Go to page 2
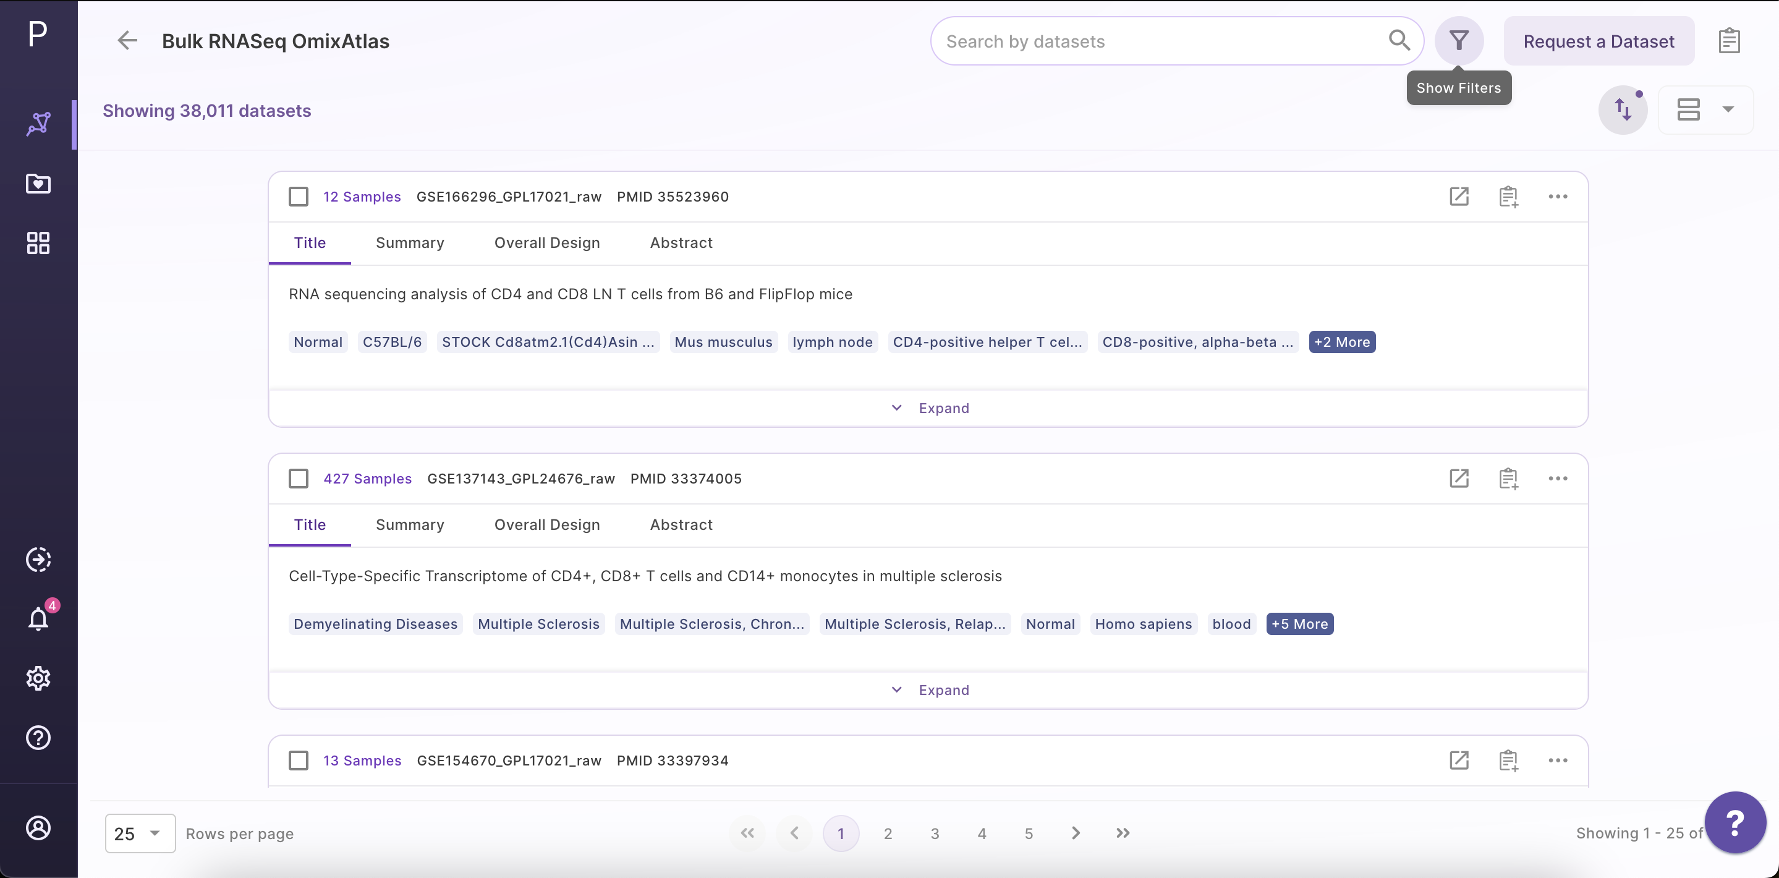 (888, 833)
